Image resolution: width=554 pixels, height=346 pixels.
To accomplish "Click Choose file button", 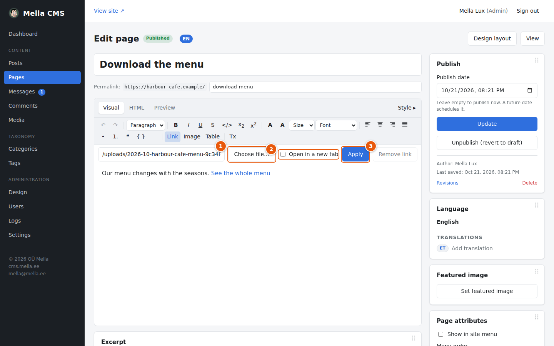I will [252, 154].
